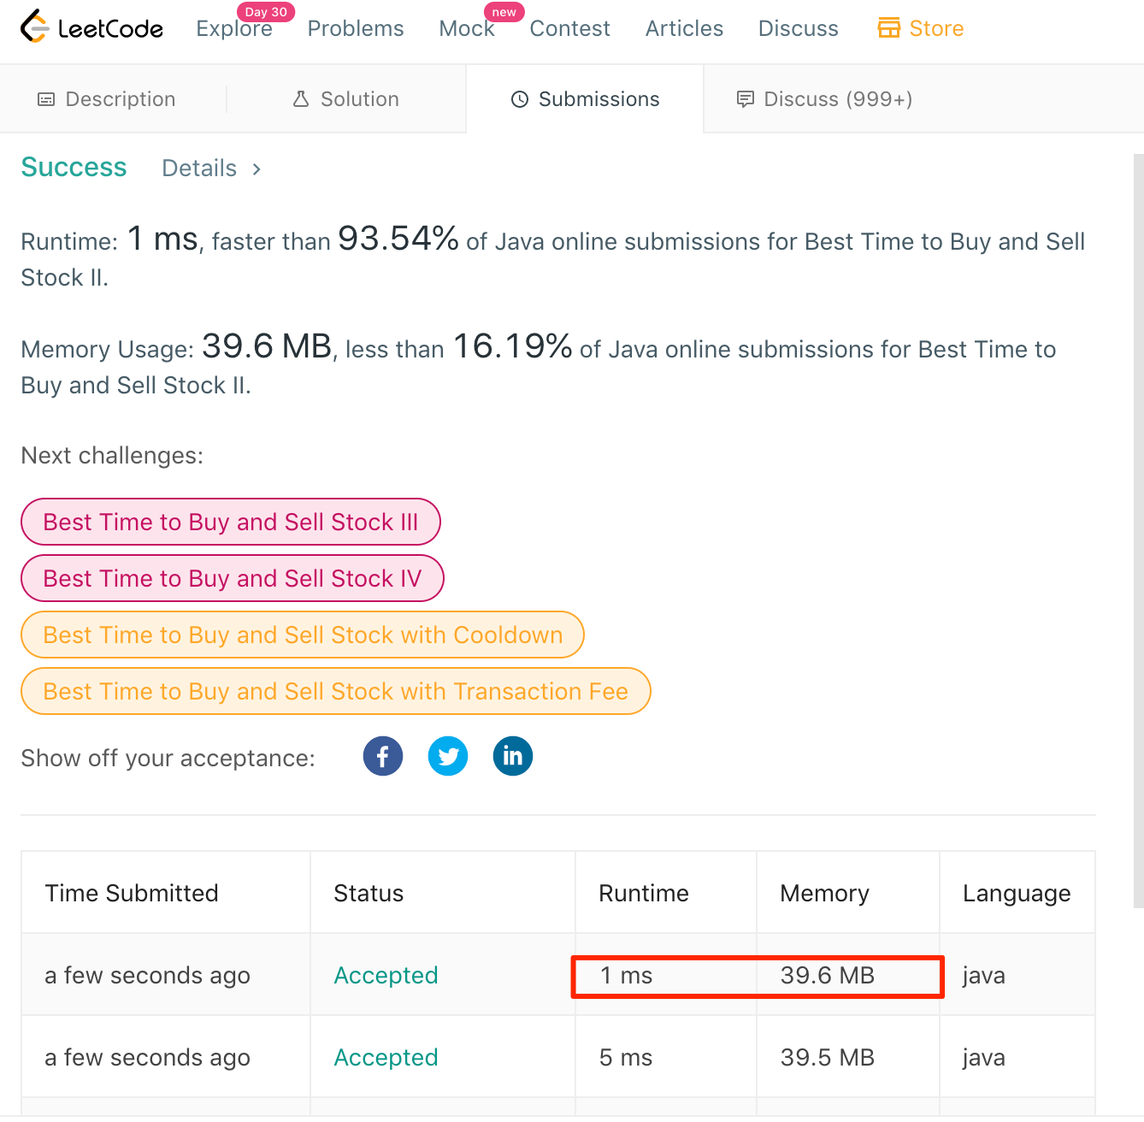Open Best Time to Buy and Sell Stock IV
This screenshot has height=1122, width=1144.
tap(232, 578)
